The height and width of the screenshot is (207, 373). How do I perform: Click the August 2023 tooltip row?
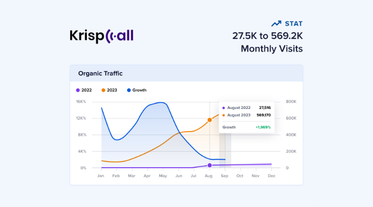(246, 115)
